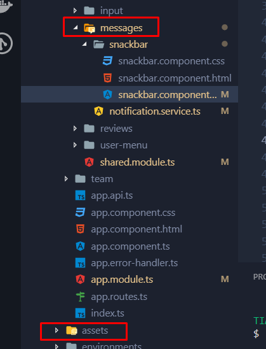The height and width of the screenshot is (349, 266).
Task: Open the highlighted snackbar.component... file
Action: [x=168, y=95]
